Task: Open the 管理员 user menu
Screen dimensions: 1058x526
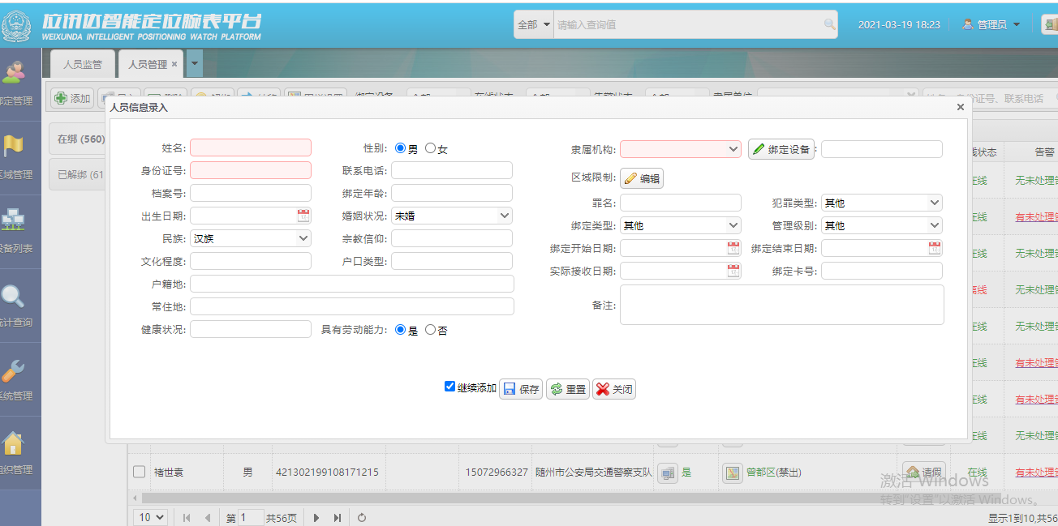Action: pos(991,24)
